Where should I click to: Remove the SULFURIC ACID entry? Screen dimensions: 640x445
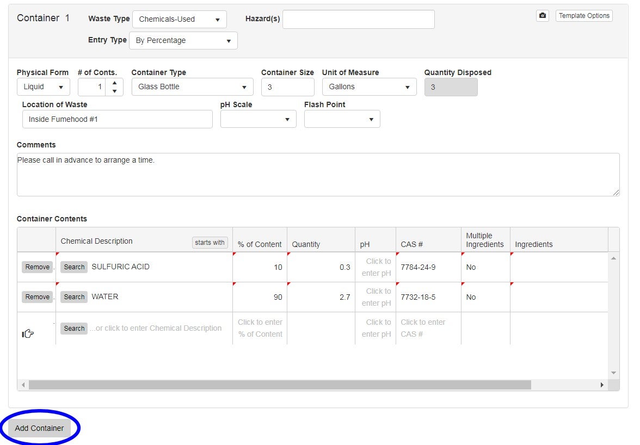coord(37,267)
